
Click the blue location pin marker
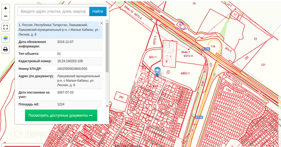coord(157,72)
